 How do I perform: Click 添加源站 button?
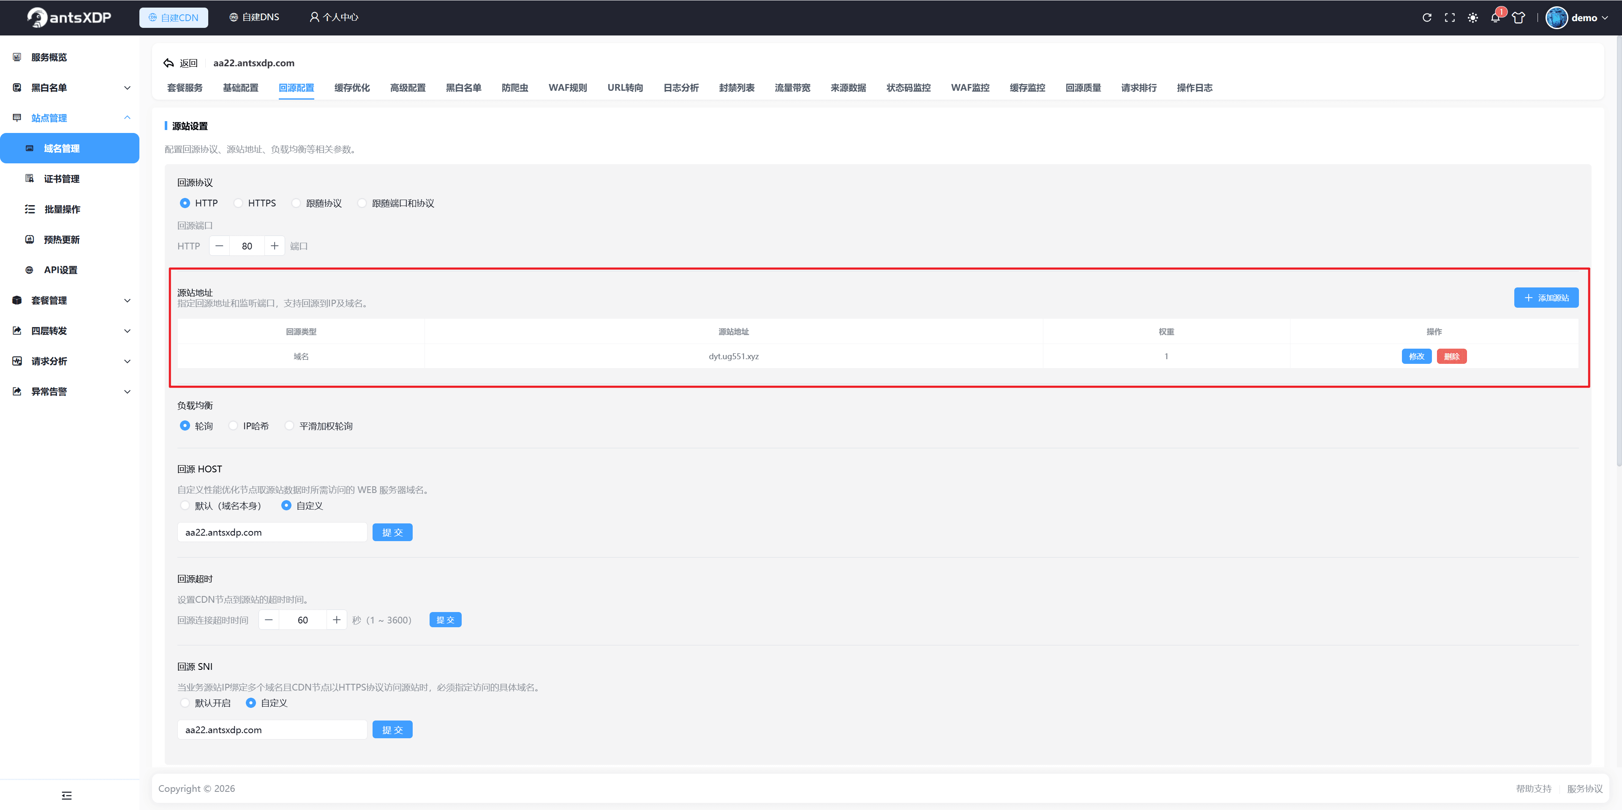click(1546, 298)
